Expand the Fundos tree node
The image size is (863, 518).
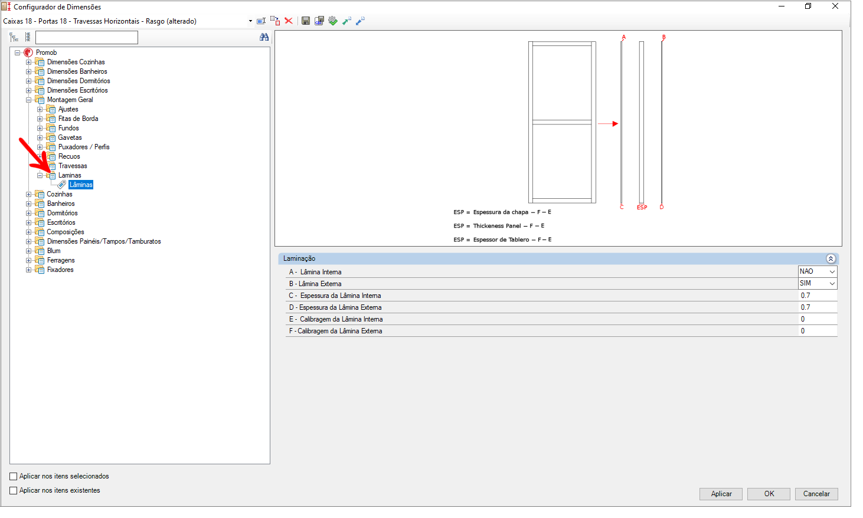tap(40, 128)
